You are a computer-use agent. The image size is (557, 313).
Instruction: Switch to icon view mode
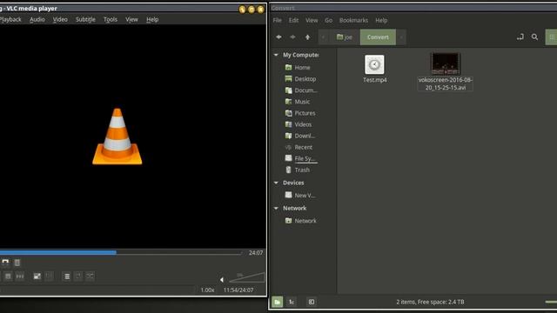pyautogui.click(x=551, y=37)
